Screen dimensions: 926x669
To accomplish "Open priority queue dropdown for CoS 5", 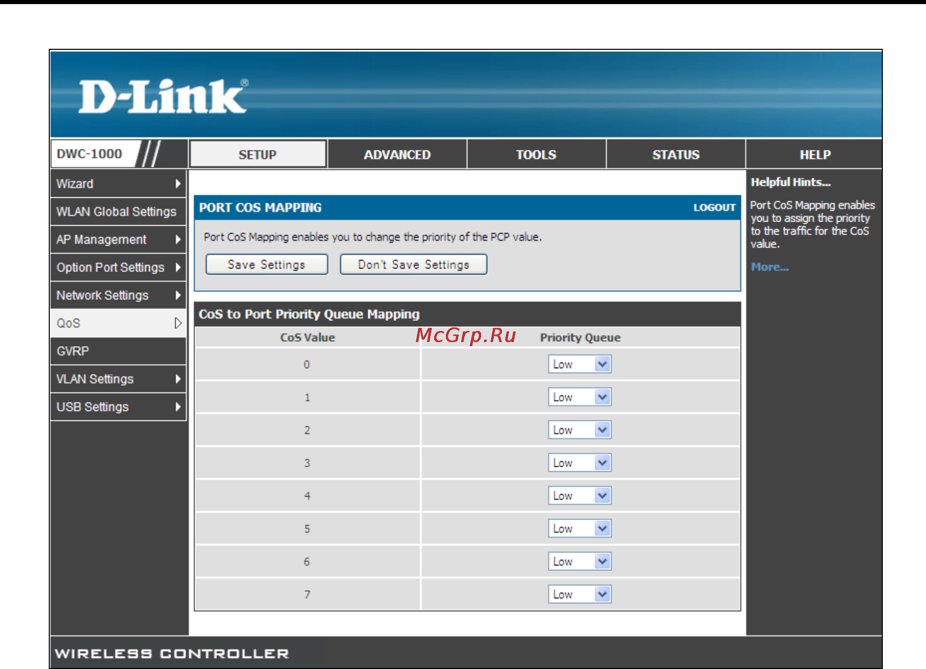I will [580, 529].
